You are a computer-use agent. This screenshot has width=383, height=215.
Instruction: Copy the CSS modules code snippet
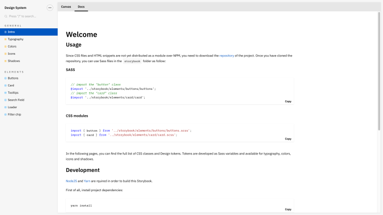click(x=288, y=139)
